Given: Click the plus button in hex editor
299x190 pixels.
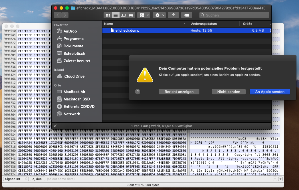Looking at the screenshot, I should pos(280,179).
